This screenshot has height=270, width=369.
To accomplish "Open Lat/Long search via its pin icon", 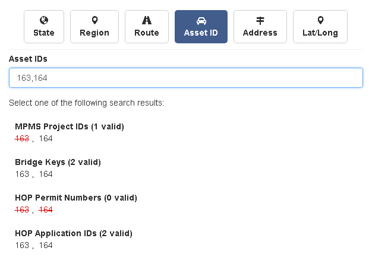I will click(x=320, y=21).
